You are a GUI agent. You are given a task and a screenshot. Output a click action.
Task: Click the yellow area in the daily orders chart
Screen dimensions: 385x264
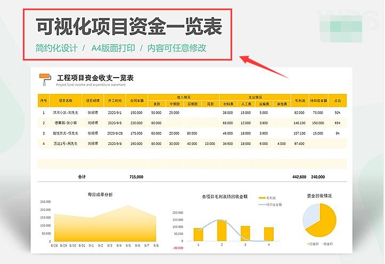tap(105, 226)
